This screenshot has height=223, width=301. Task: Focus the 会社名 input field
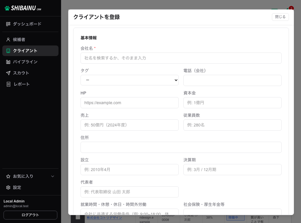coord(181,58)
